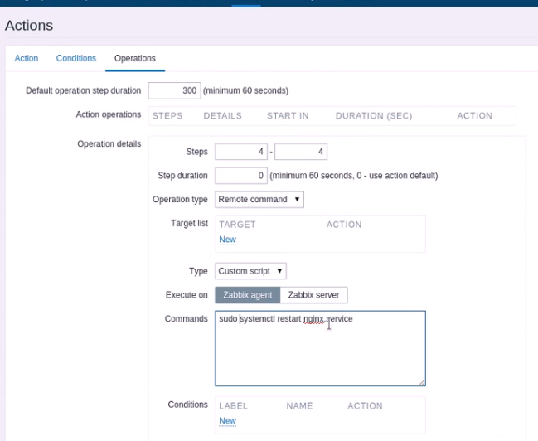Click the Steps to field
The width and height of the screenshot is (538, 441).
coord(301,152)
